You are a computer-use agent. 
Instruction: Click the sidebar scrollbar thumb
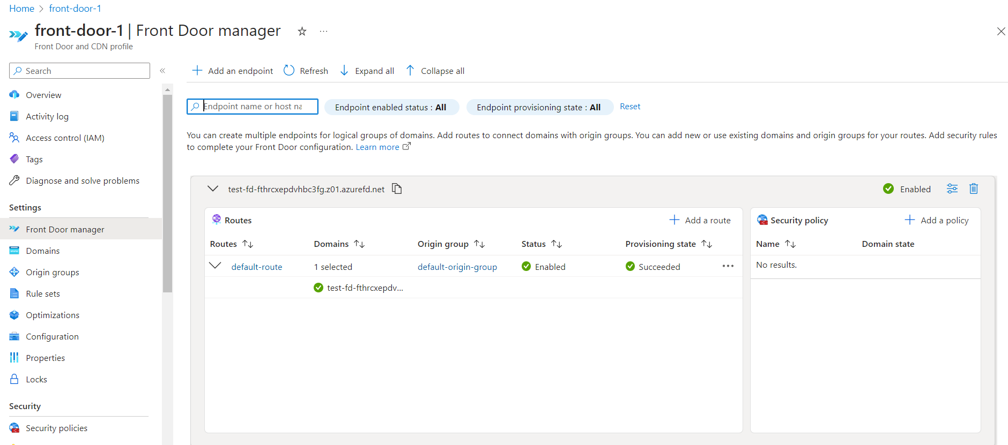pos(167,194)
